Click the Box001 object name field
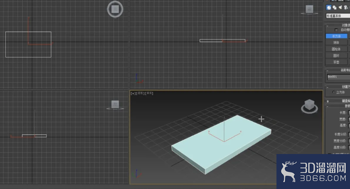Screen dimensions: 350x189 click(338, 77)
